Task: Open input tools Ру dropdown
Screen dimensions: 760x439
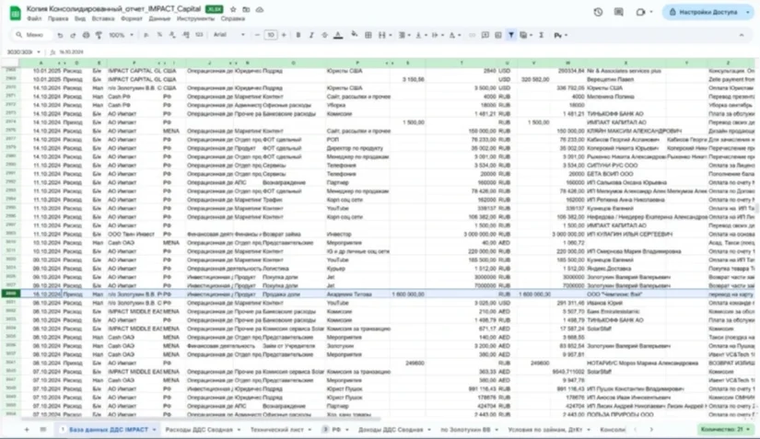Action: [x=560, y=35]
